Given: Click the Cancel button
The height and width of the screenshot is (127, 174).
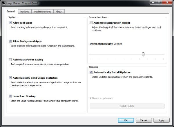Looking at the screenshot, I should point(144,120).
